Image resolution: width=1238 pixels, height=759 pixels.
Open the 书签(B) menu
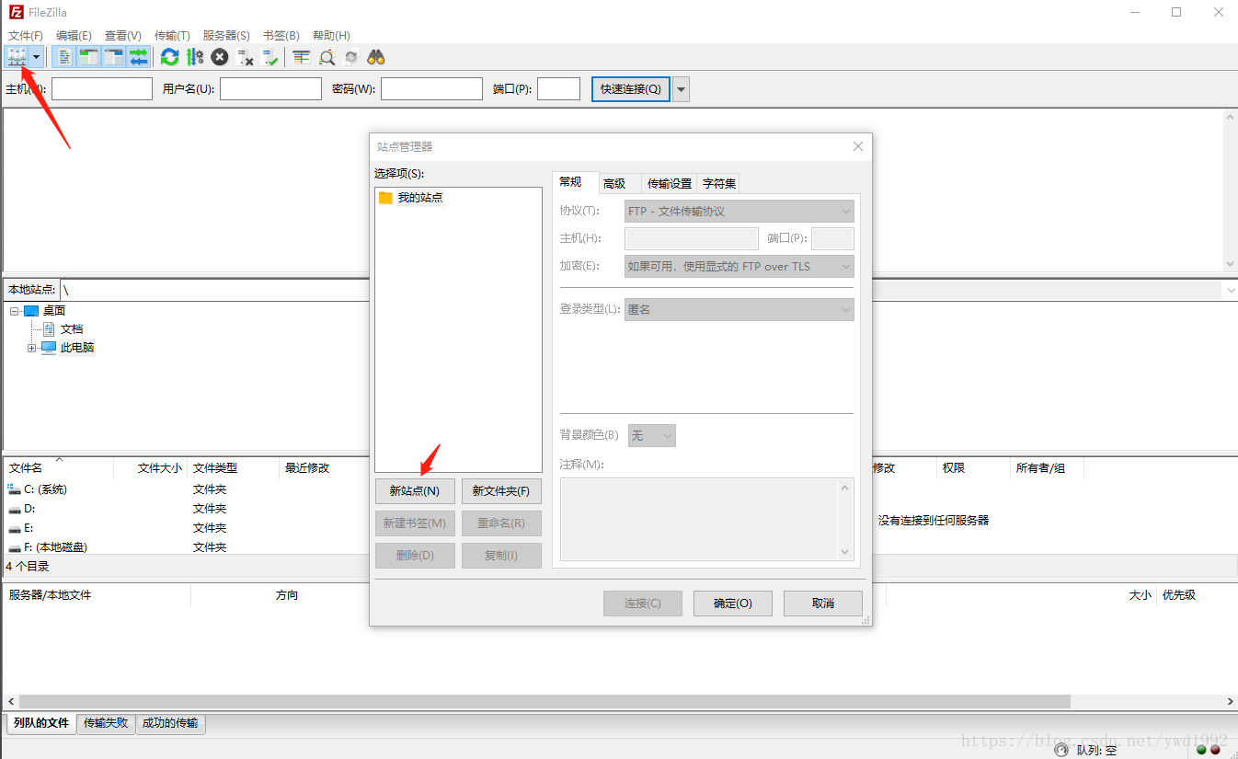[x=281, y=35]
